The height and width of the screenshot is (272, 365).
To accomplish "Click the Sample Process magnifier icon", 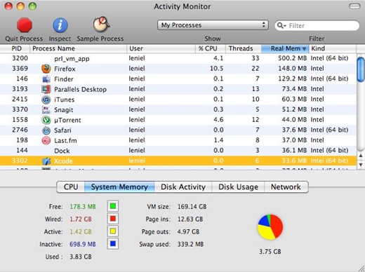I will 101,25.
